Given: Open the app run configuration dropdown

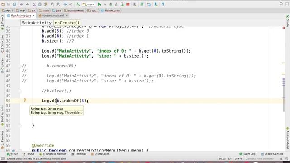Looking at the screenshot, I should pos(89,4).
